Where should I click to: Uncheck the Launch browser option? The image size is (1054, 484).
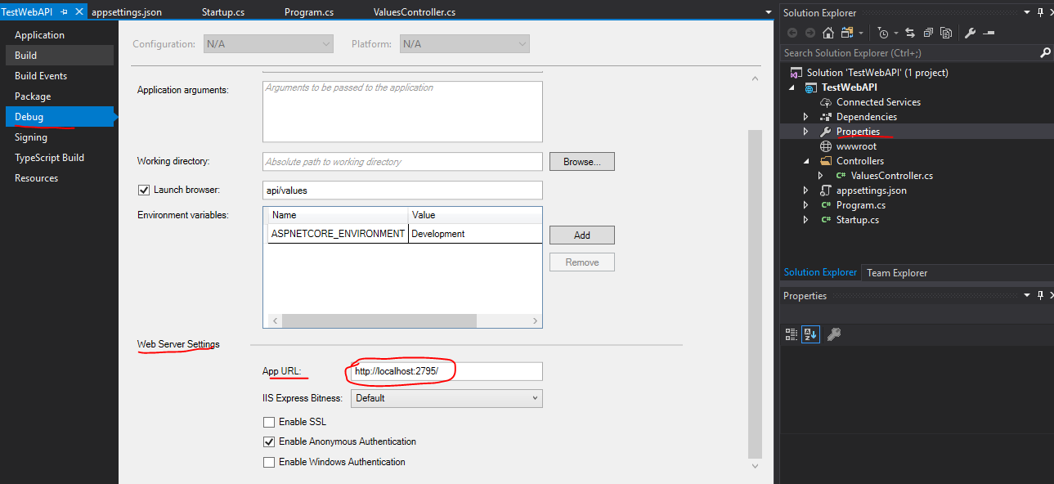click(x=144, y=190)
